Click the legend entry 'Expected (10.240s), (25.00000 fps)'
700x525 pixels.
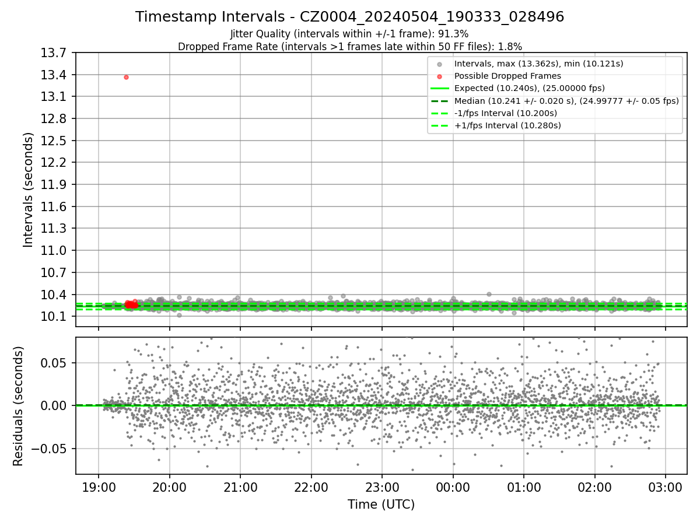tap(529, 88)
